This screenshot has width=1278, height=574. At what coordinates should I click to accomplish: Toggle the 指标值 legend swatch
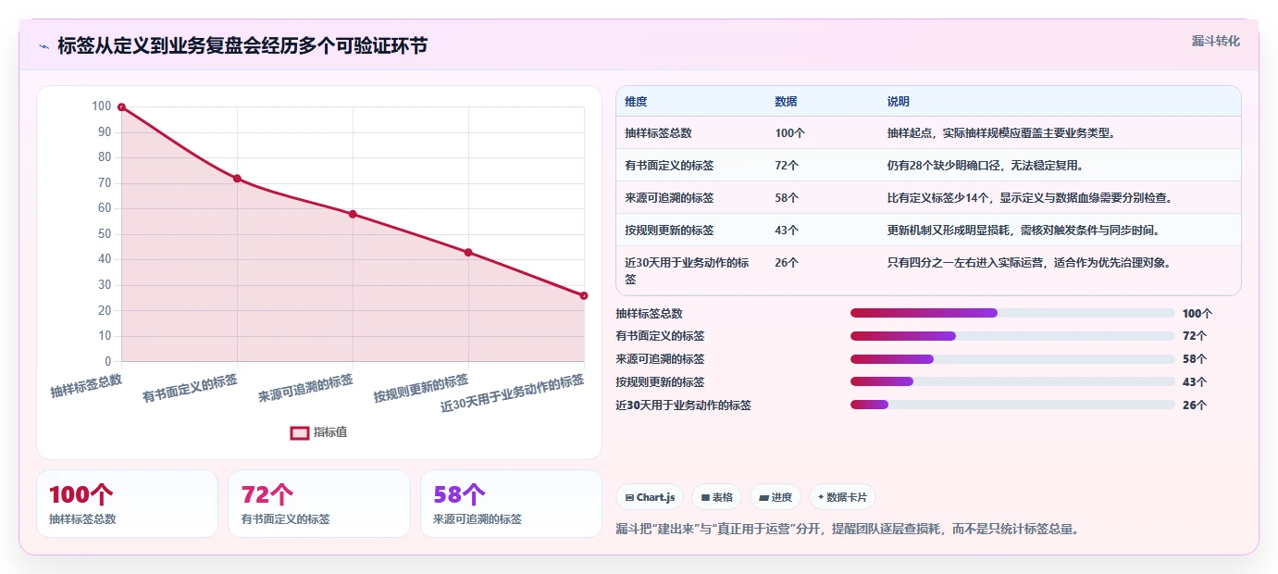tap(300, 432)
